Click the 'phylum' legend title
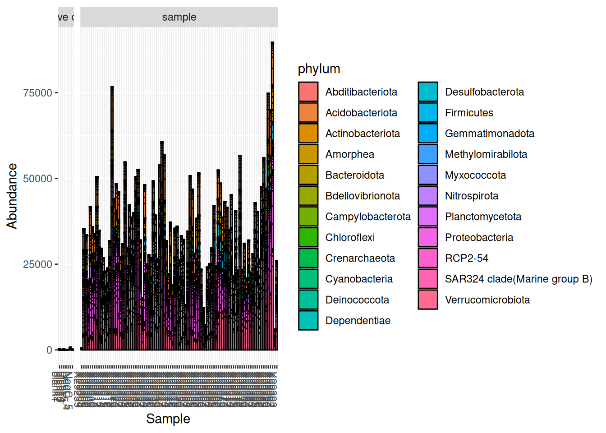Image resolution: width=606 pixels, height=433 pixels. click(x=319, y=69)
